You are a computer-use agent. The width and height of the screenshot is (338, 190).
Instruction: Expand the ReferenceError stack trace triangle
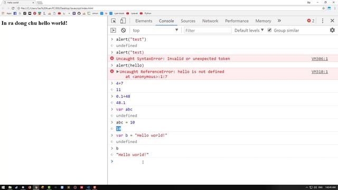117,72
